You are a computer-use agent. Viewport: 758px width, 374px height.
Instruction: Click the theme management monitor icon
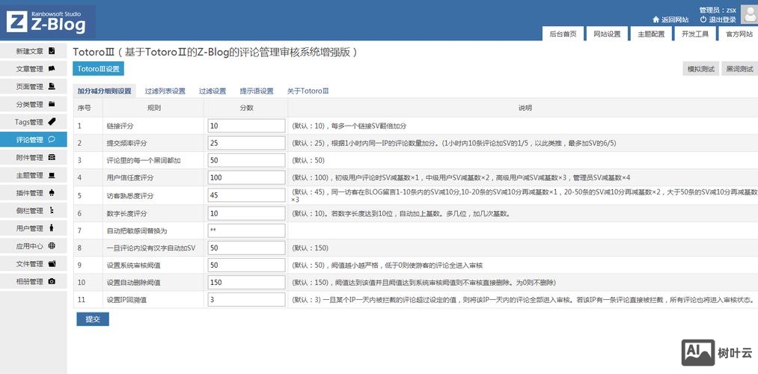point(52,175)
